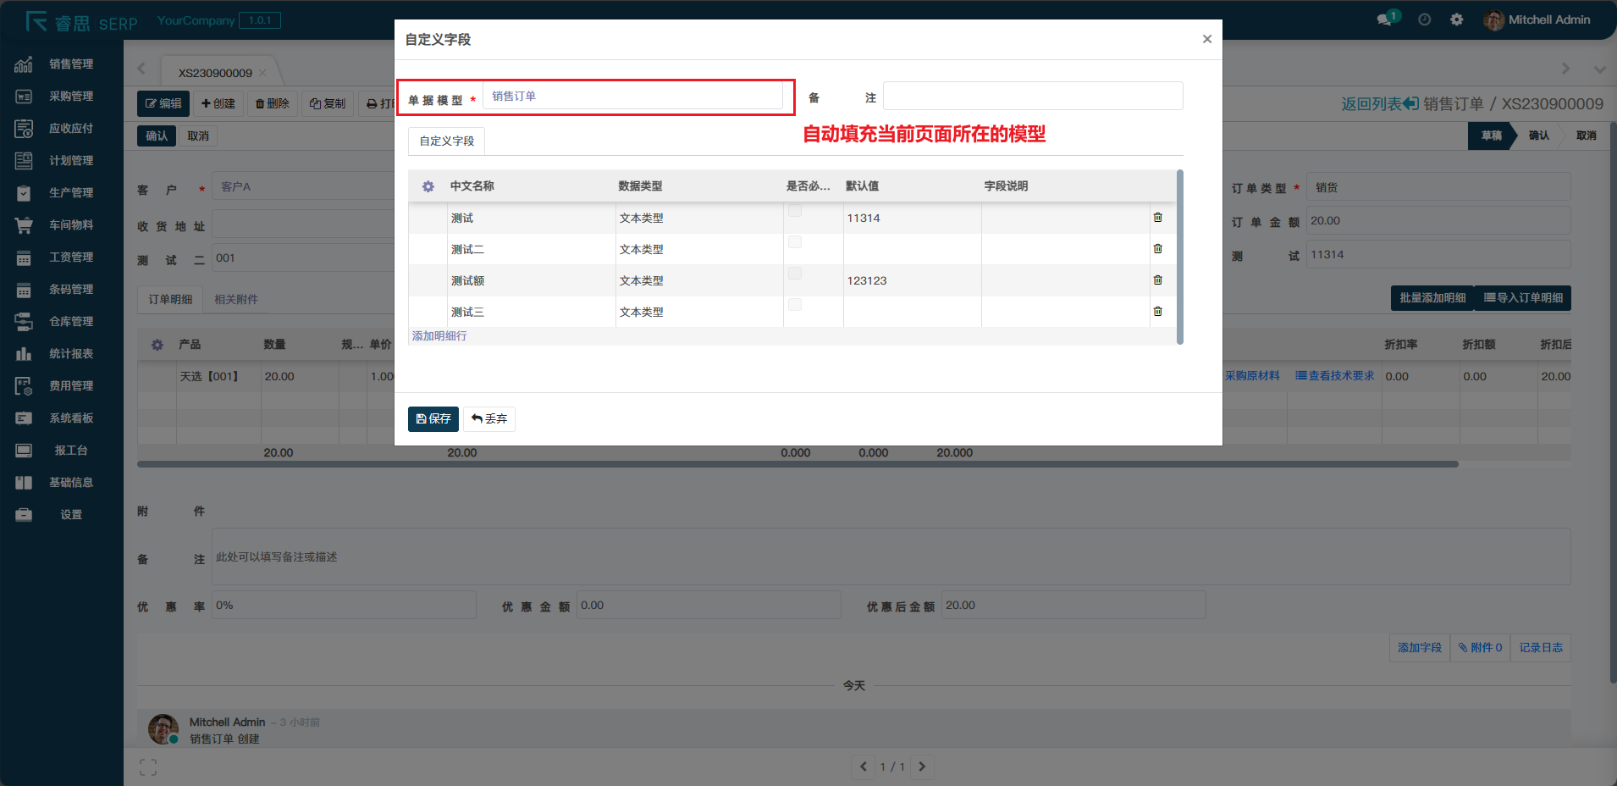Click 添加明细行 link to add a row
This screenshot has height=786, width=1617.
click(439, 336)
